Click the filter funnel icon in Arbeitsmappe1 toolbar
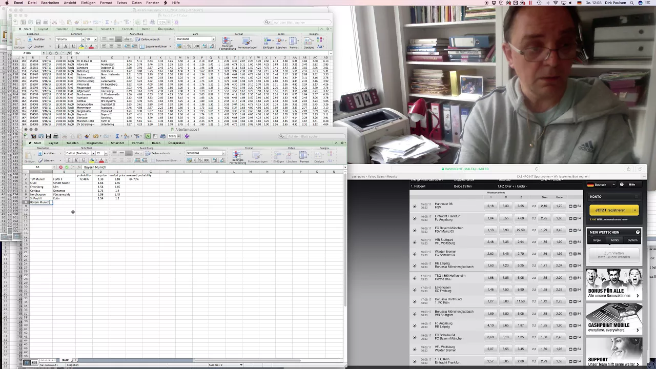 (137, 136)
